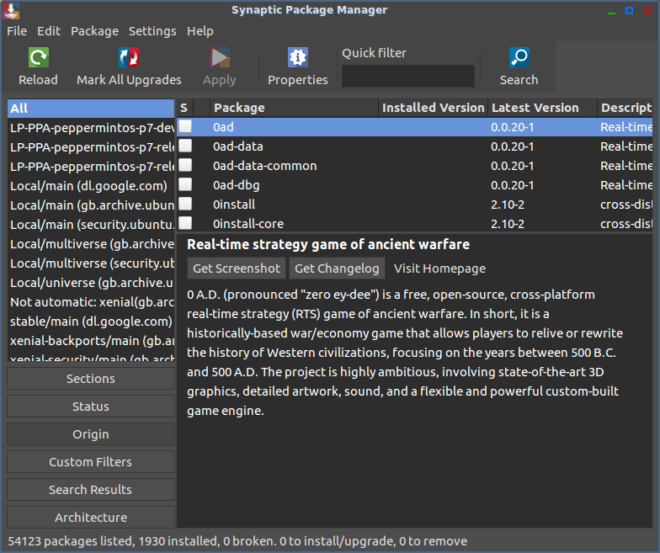Image resolution: width=660 pixels, height=553 pixels.
Task: Click the Get Changelog button
Action: pos(337,269)
